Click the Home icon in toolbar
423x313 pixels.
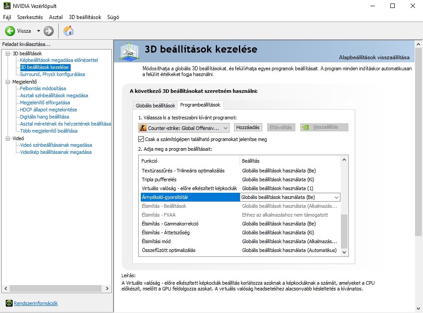pyautogui.click(x=68, y=31)
